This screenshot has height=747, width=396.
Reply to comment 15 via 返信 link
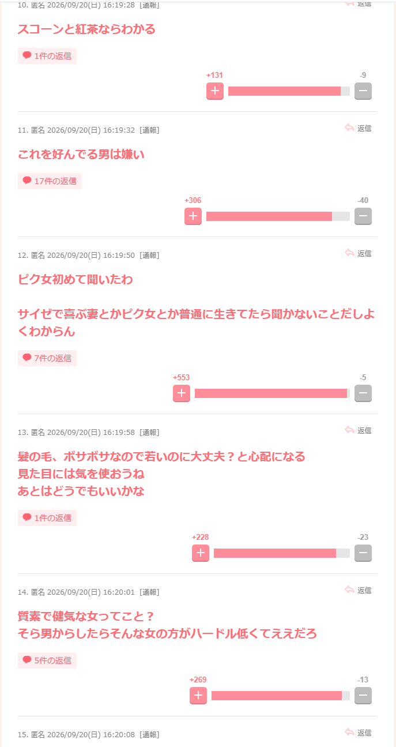358,733
